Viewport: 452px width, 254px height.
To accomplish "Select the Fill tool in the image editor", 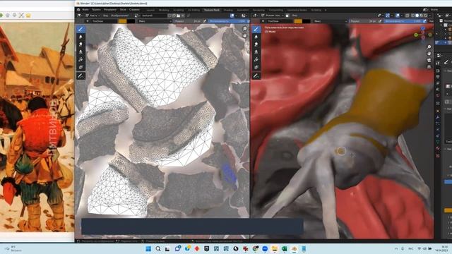I will [81, 59].
